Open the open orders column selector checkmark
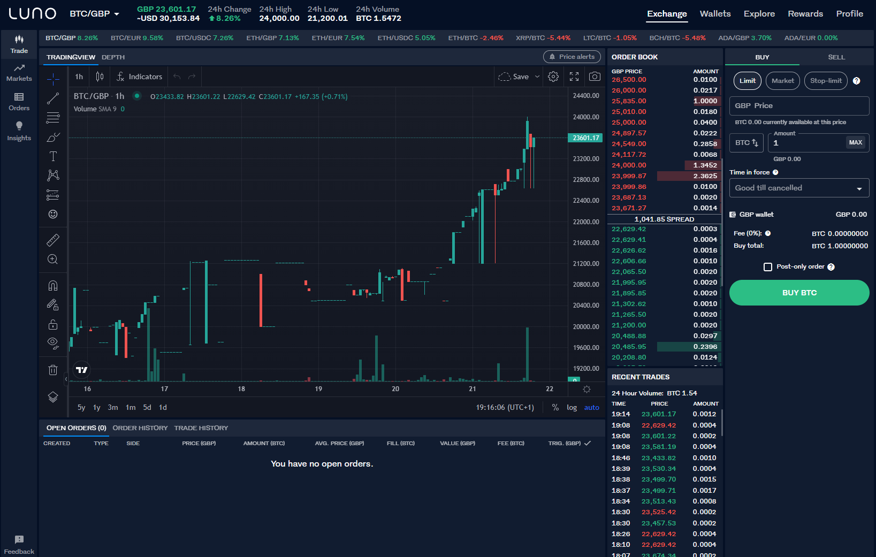 point(588,443)
